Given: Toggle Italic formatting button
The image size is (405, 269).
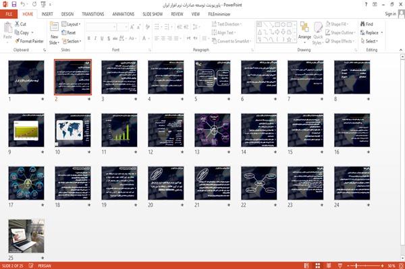Looking at the screenshot, I should point(95,38).
